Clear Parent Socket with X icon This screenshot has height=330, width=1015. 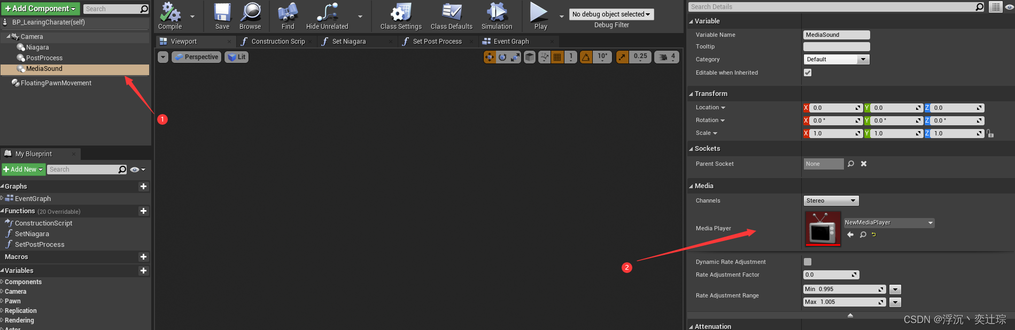click(x=864, y=164)
